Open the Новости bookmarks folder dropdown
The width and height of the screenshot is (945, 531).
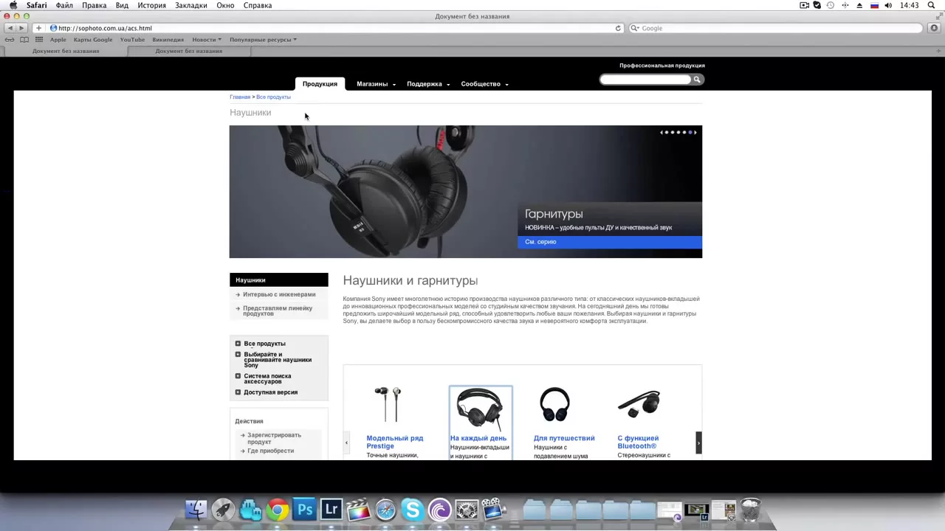pyautogui.click(x=207, y=40)
